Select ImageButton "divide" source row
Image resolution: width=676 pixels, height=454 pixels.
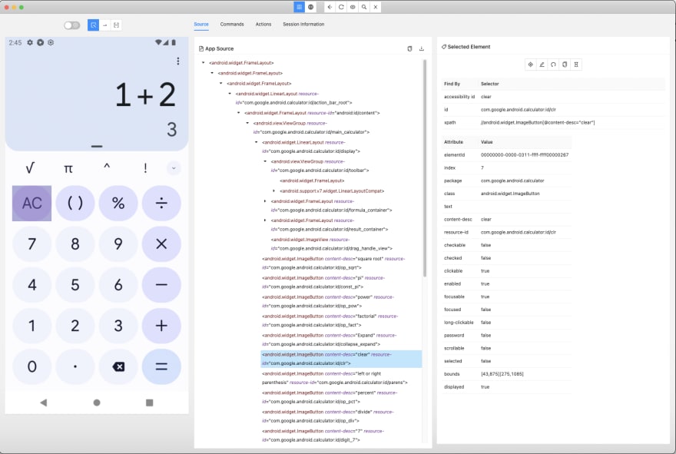[x=328, y=416]
